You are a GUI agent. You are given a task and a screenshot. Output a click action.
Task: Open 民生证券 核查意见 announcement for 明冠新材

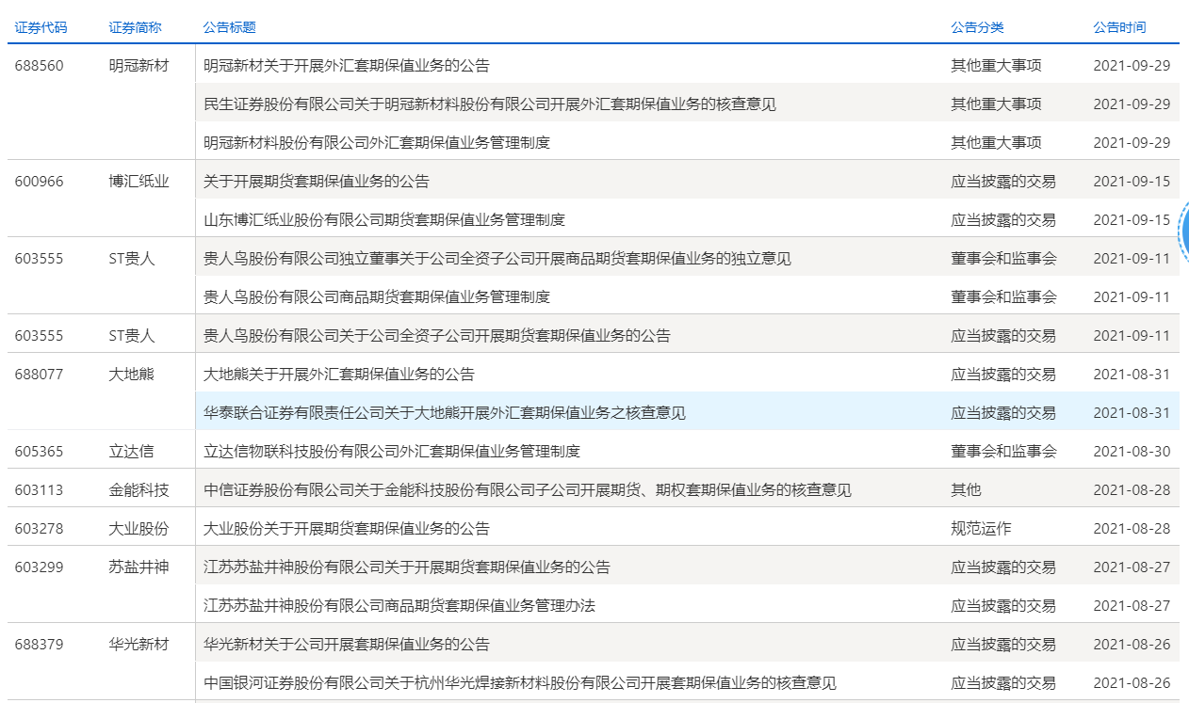coord(490,104)
